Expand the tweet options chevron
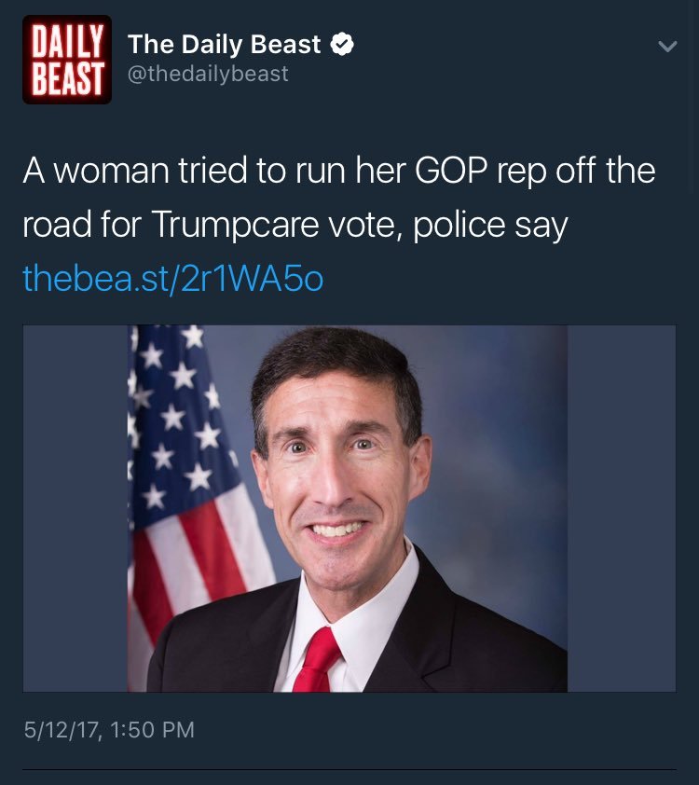Image resolution: width=699 pixels, height=785 pixels. tap(667, 47)
